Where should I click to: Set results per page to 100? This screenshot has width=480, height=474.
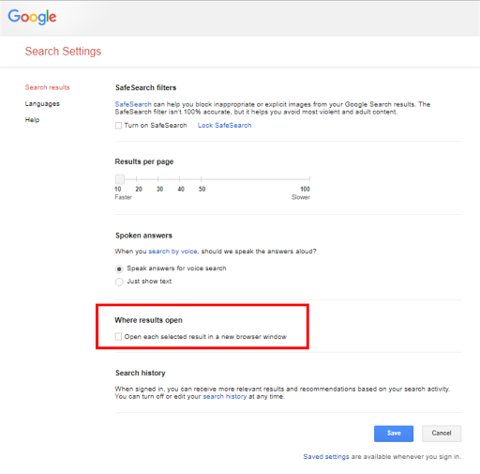[309, 179]
